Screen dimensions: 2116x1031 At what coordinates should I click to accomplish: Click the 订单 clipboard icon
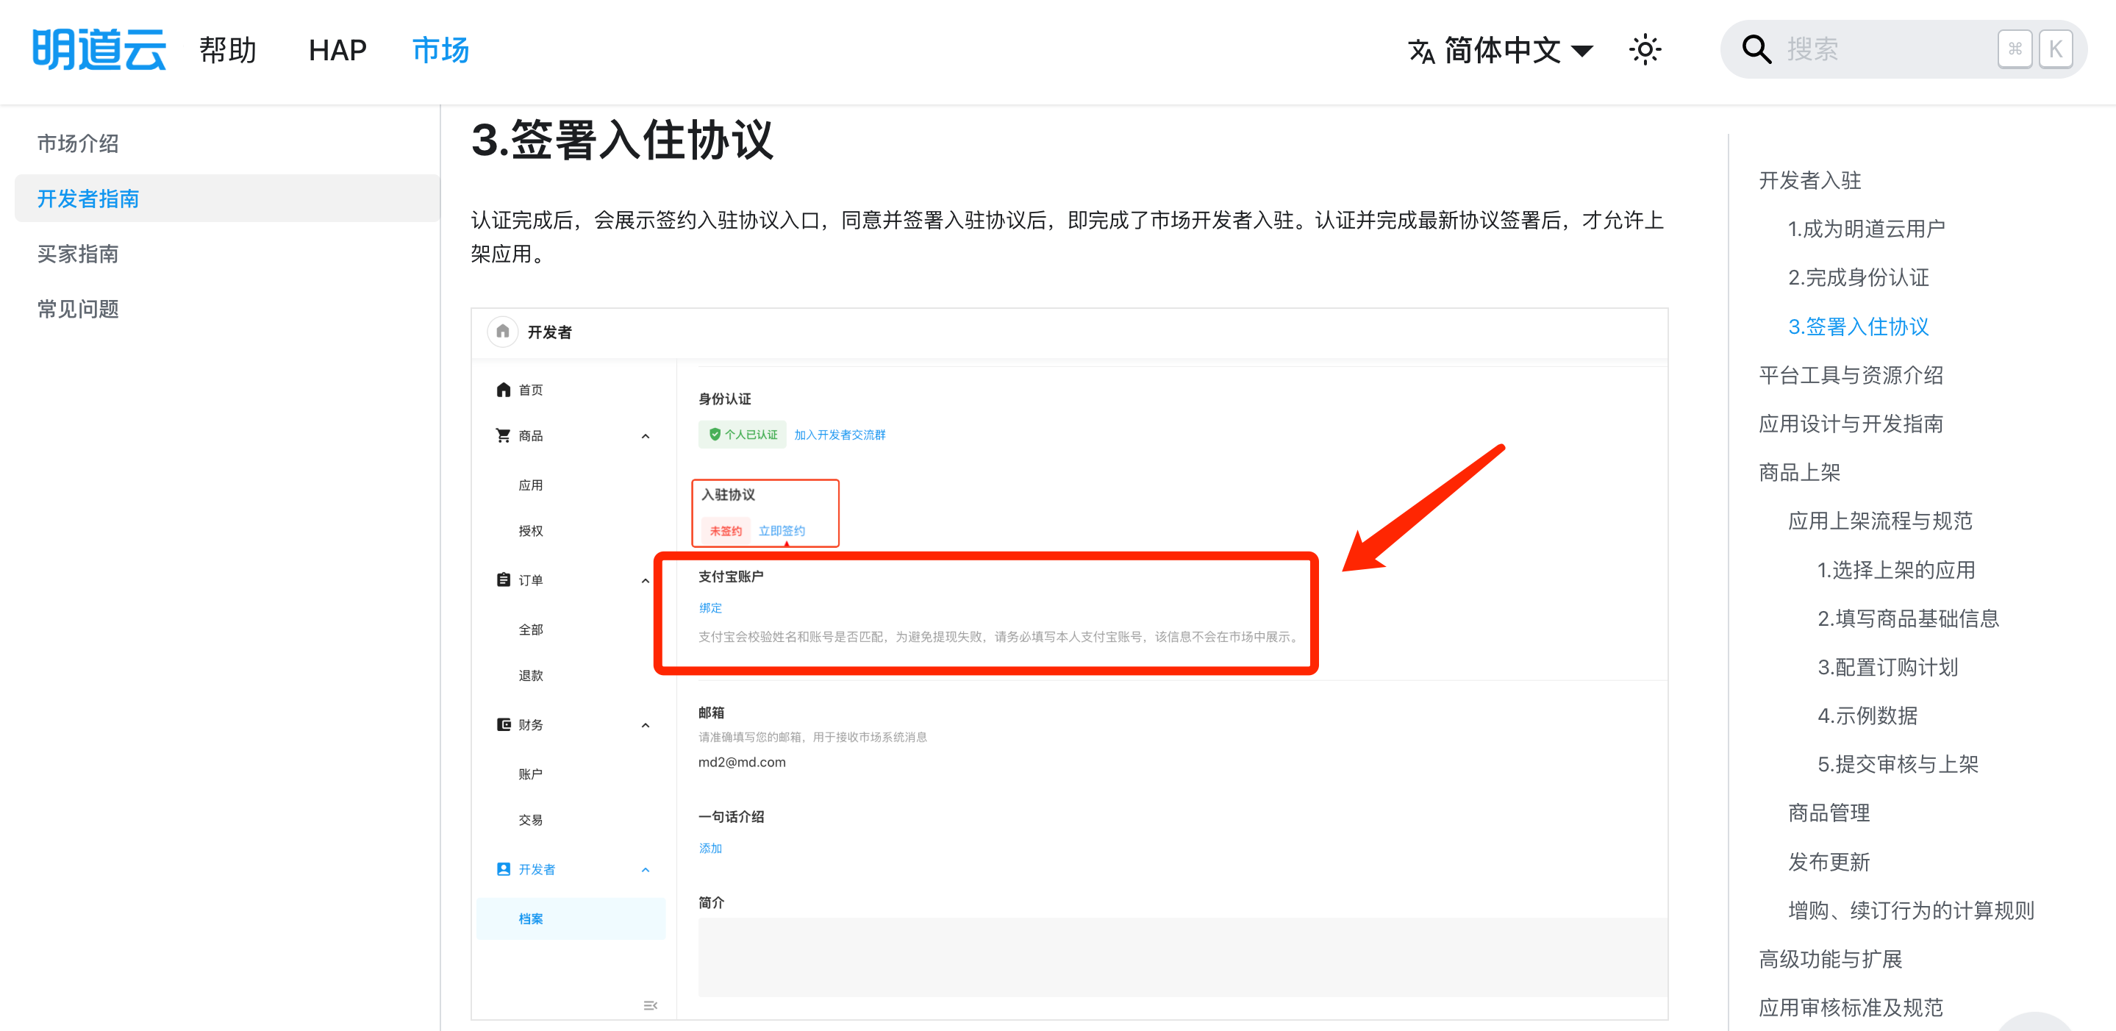tap(504, 580)
